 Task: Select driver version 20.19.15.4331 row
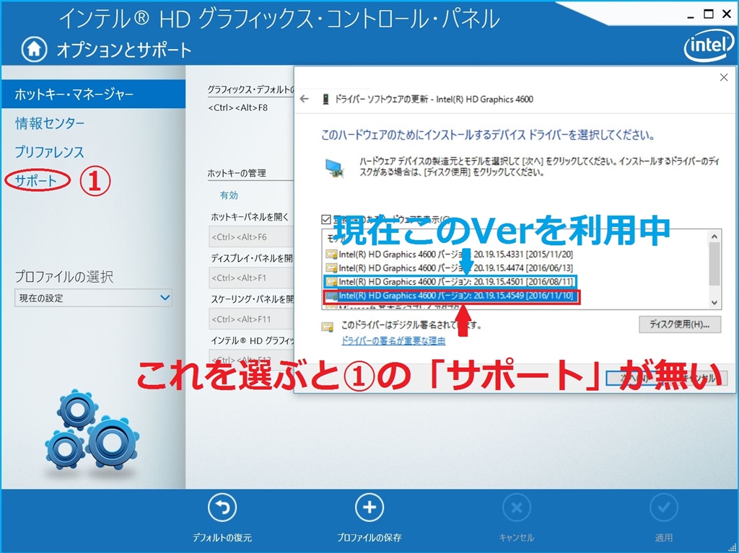450,255
